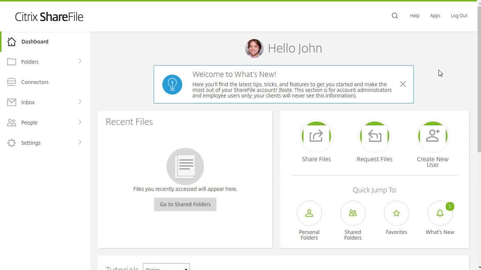Click the Recent Files document placeholder icon
This screenshot has height=270, width=481.
point(185,166)
